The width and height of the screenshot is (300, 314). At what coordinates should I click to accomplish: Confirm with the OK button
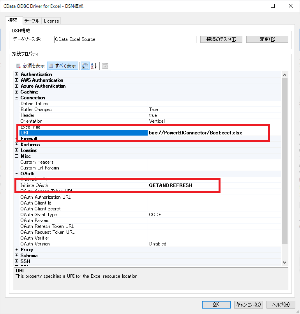[216, 304]
